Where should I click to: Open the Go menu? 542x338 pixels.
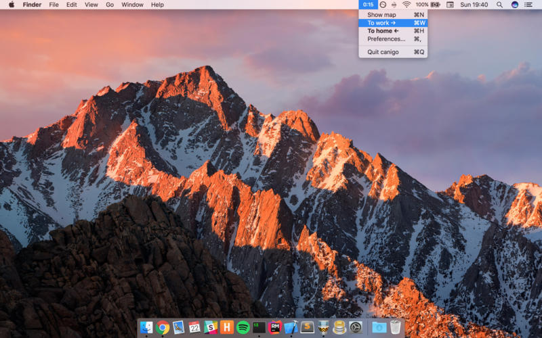110,5
